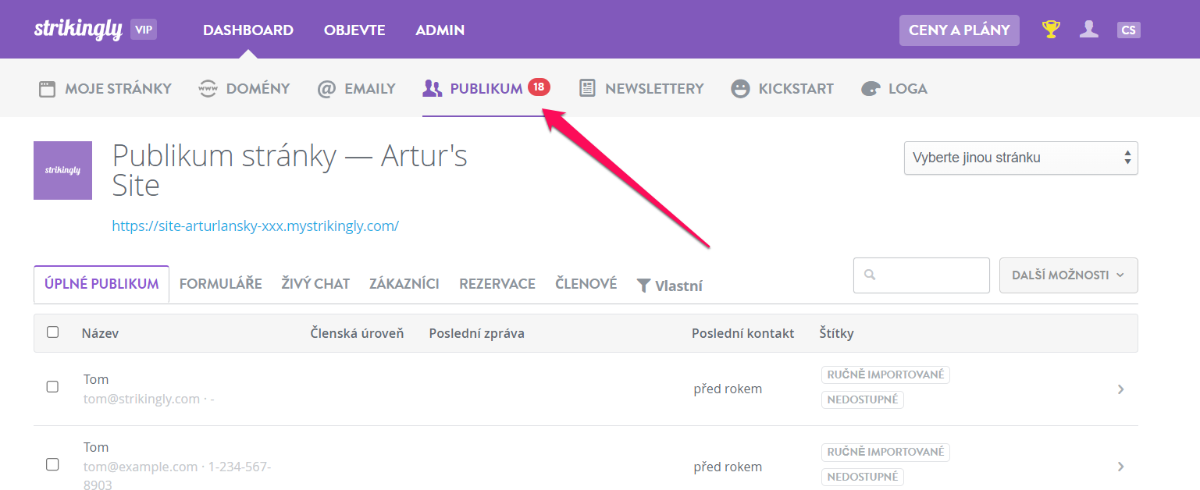
Task: Expand tom@example.com row with chevron
Action: (1120, 467)
